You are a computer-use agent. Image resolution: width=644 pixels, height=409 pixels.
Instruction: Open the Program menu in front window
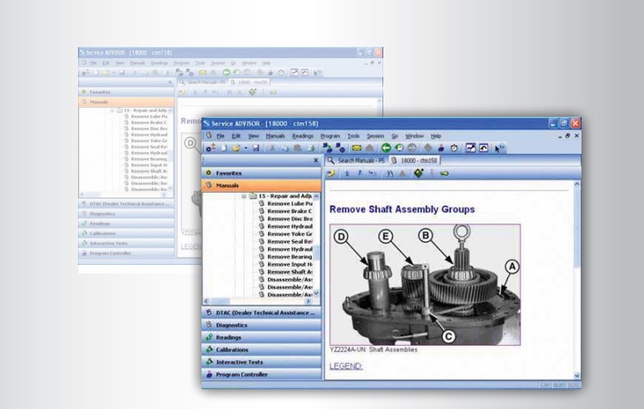(330, 136)
